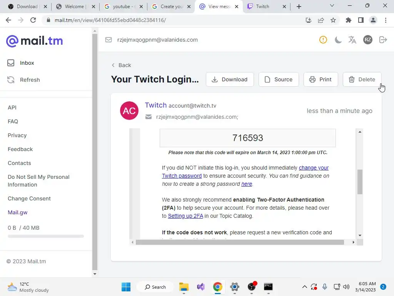Click the mail.tm logo
394x296 pixels.
point(34,41)
